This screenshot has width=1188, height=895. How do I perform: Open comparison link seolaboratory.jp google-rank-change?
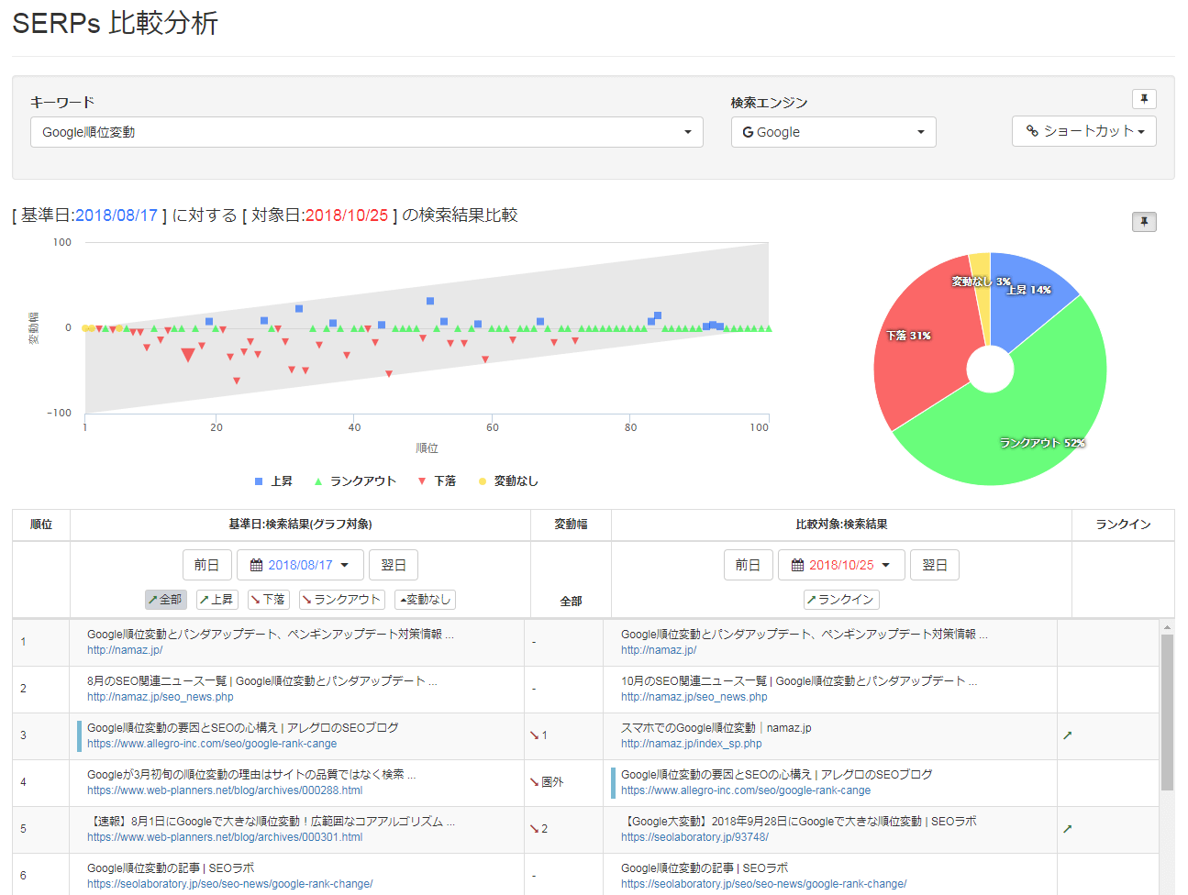point(763,884)
